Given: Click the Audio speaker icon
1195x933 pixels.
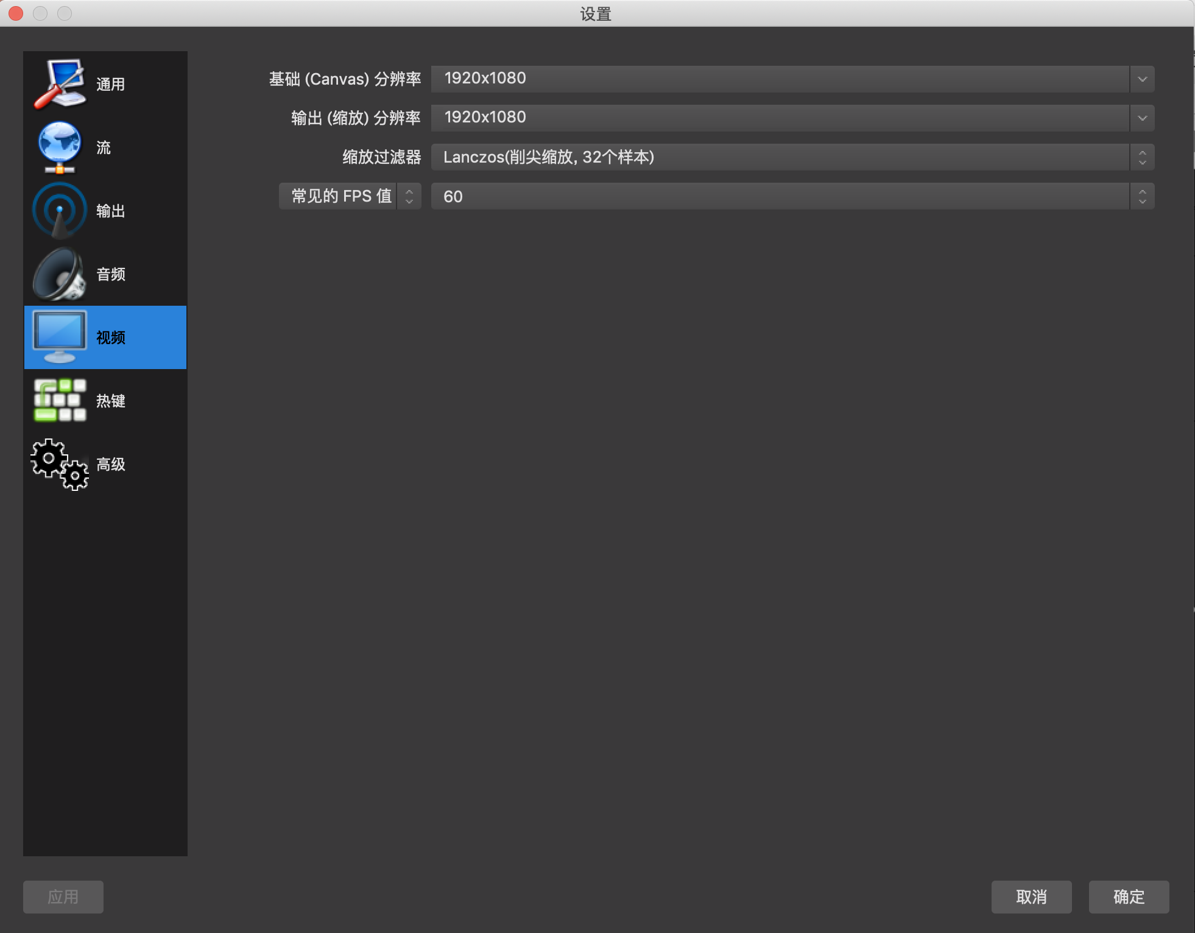Looking at the screenshot, I should click(59, 274).
